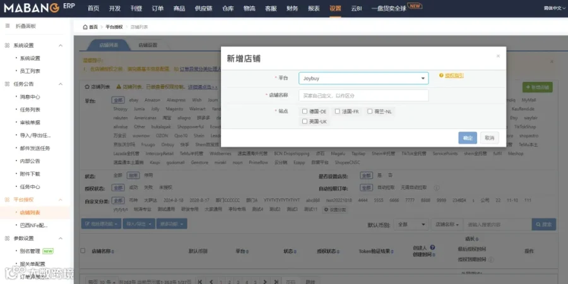The width and height of the screenshot is (568, 284).
Task: Click the 参数设置 section grid icon
Action: [x=7, y=238]
